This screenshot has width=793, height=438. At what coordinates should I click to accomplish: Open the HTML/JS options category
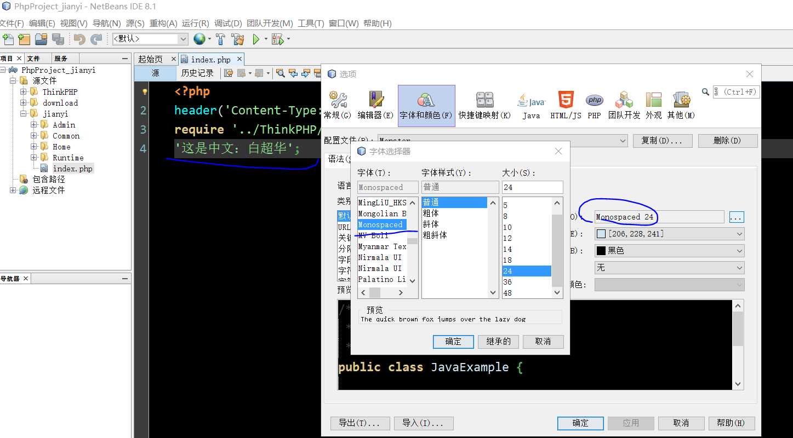tap(566, 106)
